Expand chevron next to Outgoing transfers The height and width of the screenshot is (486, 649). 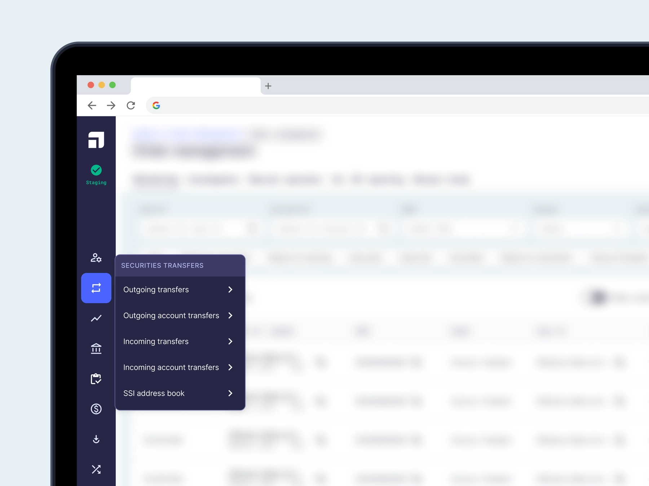[x=230, y=289]
